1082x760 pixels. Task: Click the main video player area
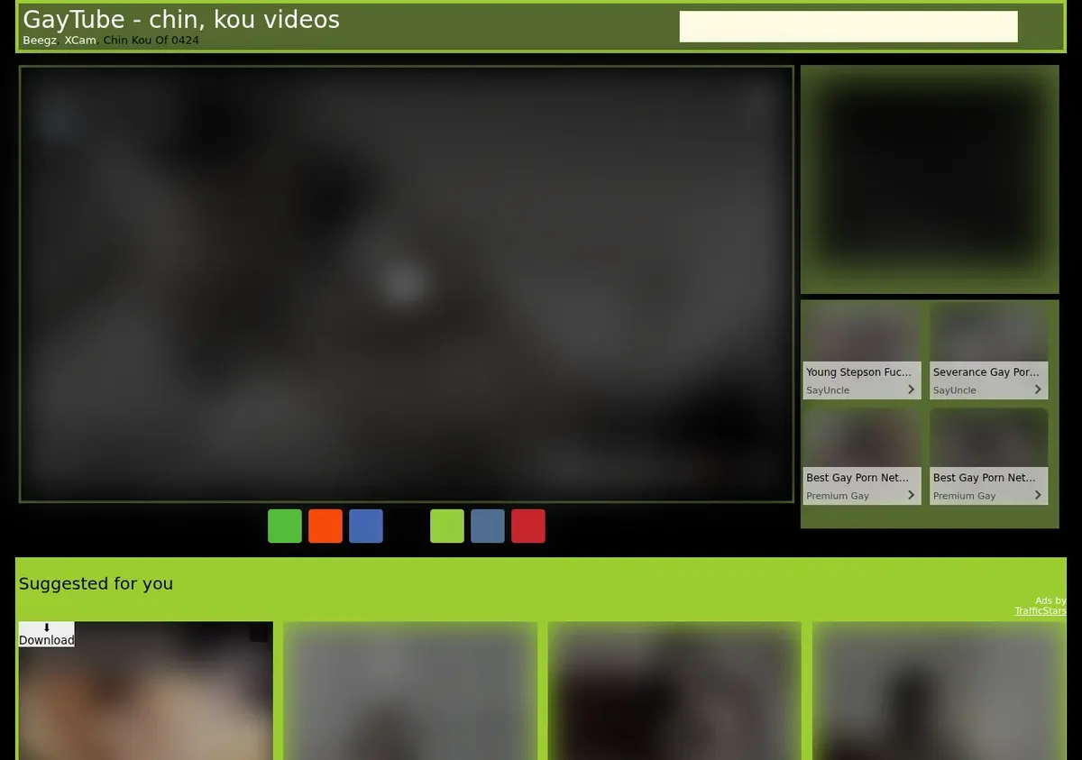tap(407, 284)
